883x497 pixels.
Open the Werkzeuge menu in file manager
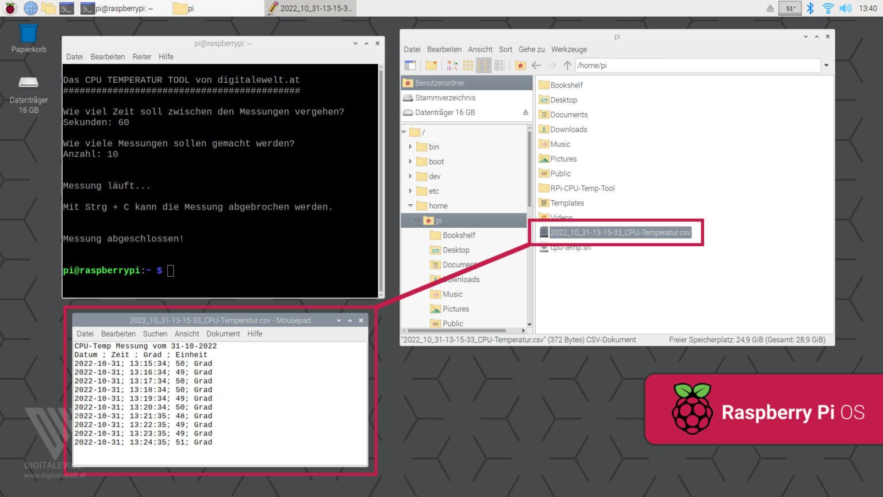pyautogui.click(x=569, y=49)
